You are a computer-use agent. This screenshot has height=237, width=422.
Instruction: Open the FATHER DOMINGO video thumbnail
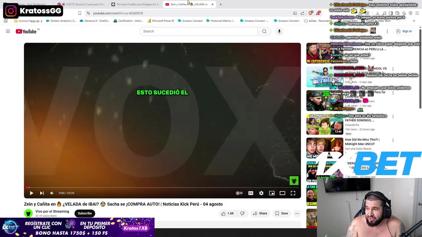point(325,124)
